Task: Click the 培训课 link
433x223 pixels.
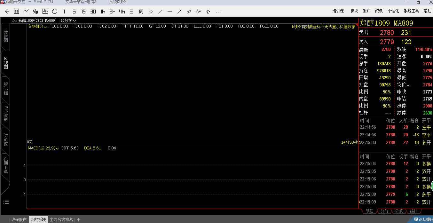Action: pyautogui.click(x=338, y=11)
